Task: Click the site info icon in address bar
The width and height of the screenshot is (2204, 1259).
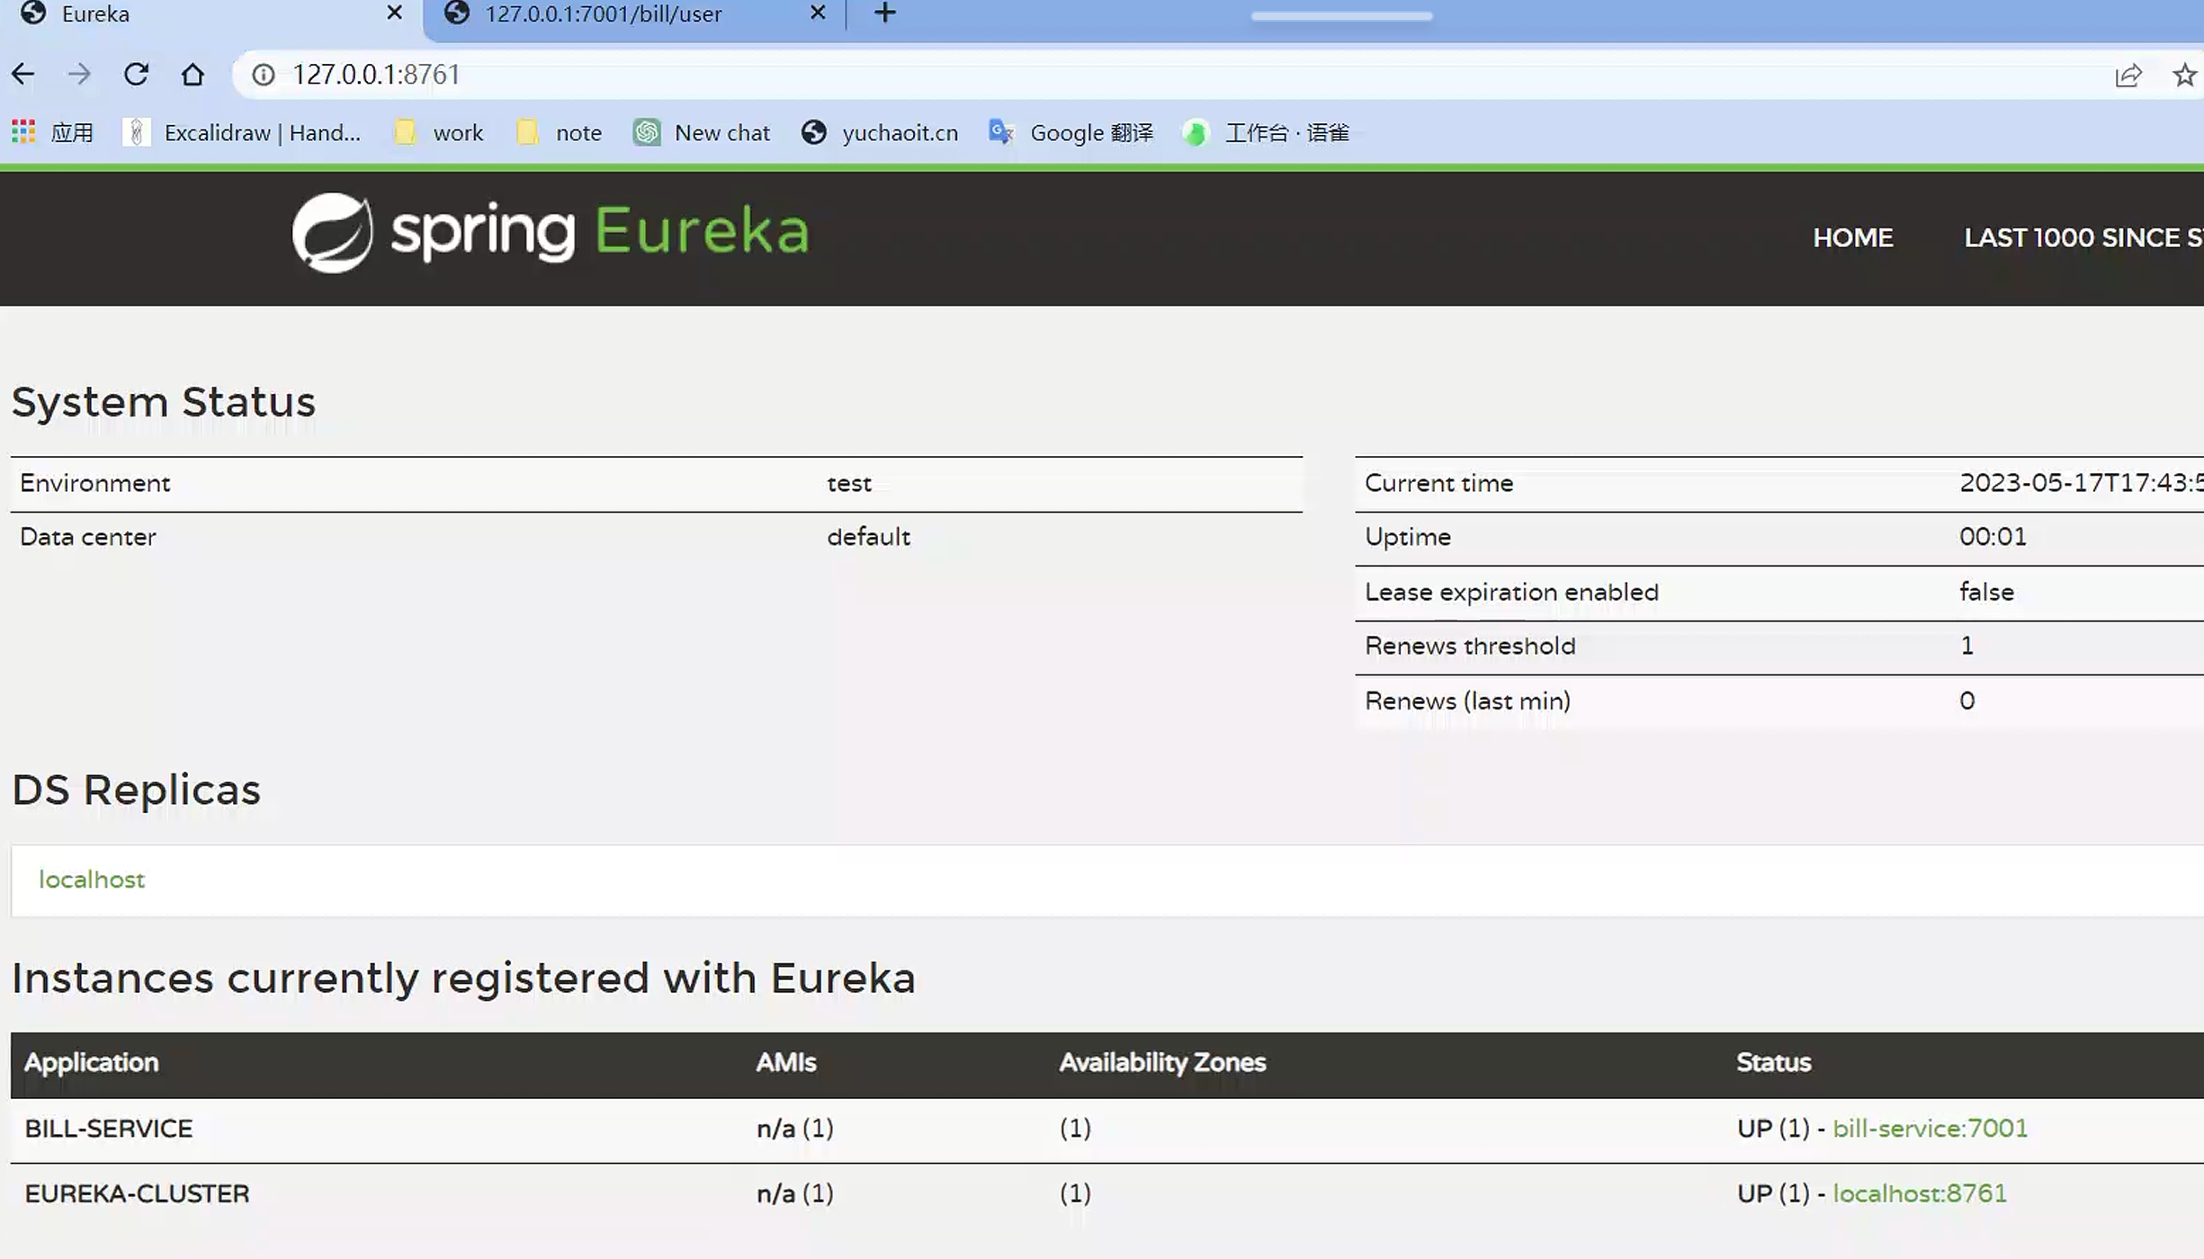Action: coord(263,75)
